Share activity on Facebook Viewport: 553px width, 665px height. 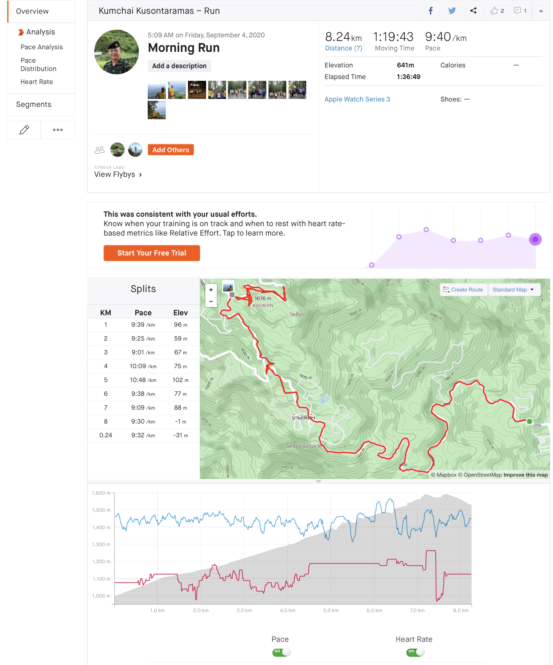click(x=431, y=11)
